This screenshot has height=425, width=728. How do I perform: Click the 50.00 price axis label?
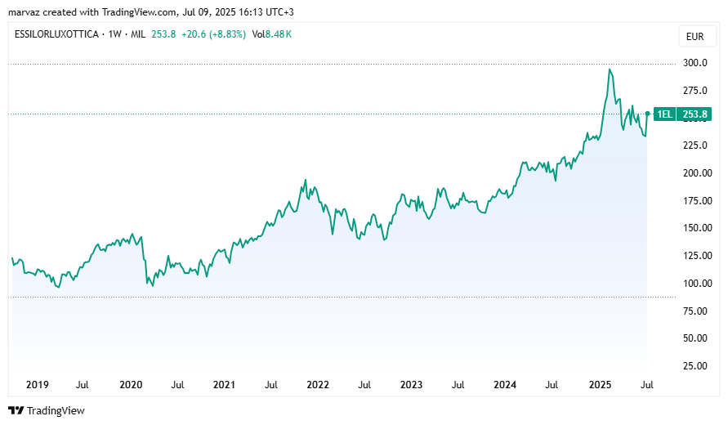[x=695, y=338]
